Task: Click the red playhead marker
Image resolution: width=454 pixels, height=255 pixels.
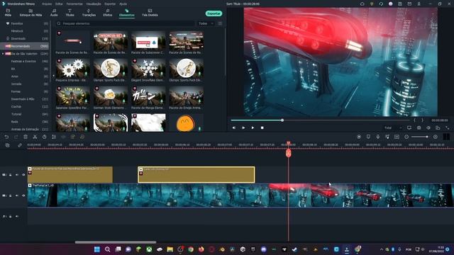Action: click(x=289, y=153)
